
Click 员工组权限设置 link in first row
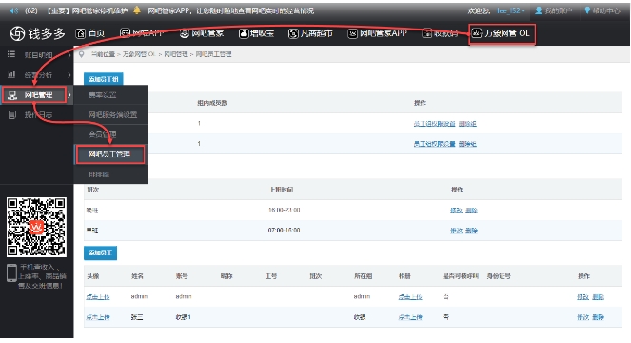(x=434, y=124)
